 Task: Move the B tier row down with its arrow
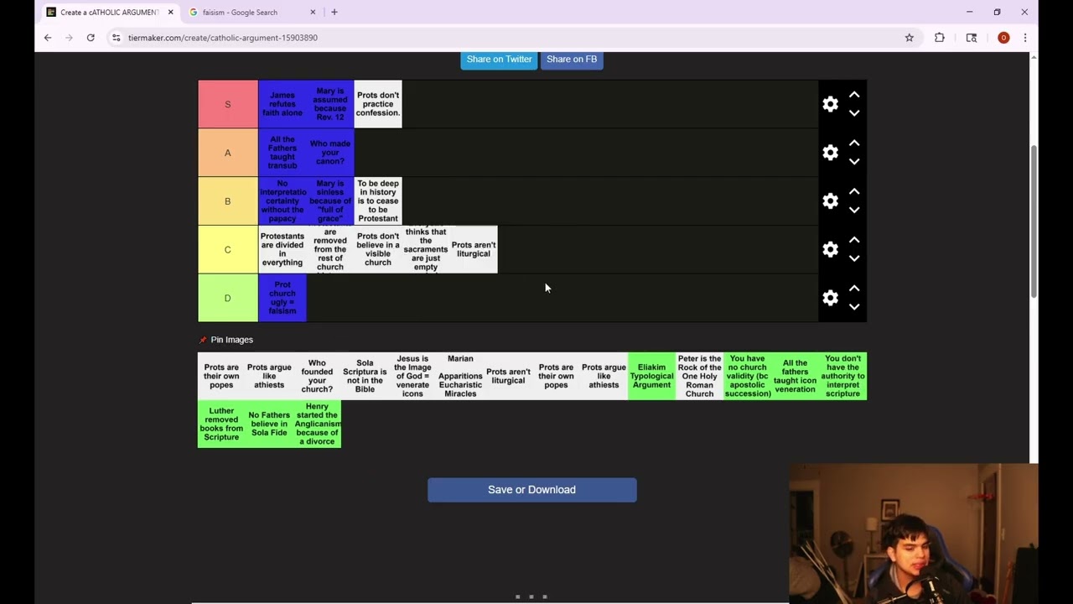[x=854, y=211]
